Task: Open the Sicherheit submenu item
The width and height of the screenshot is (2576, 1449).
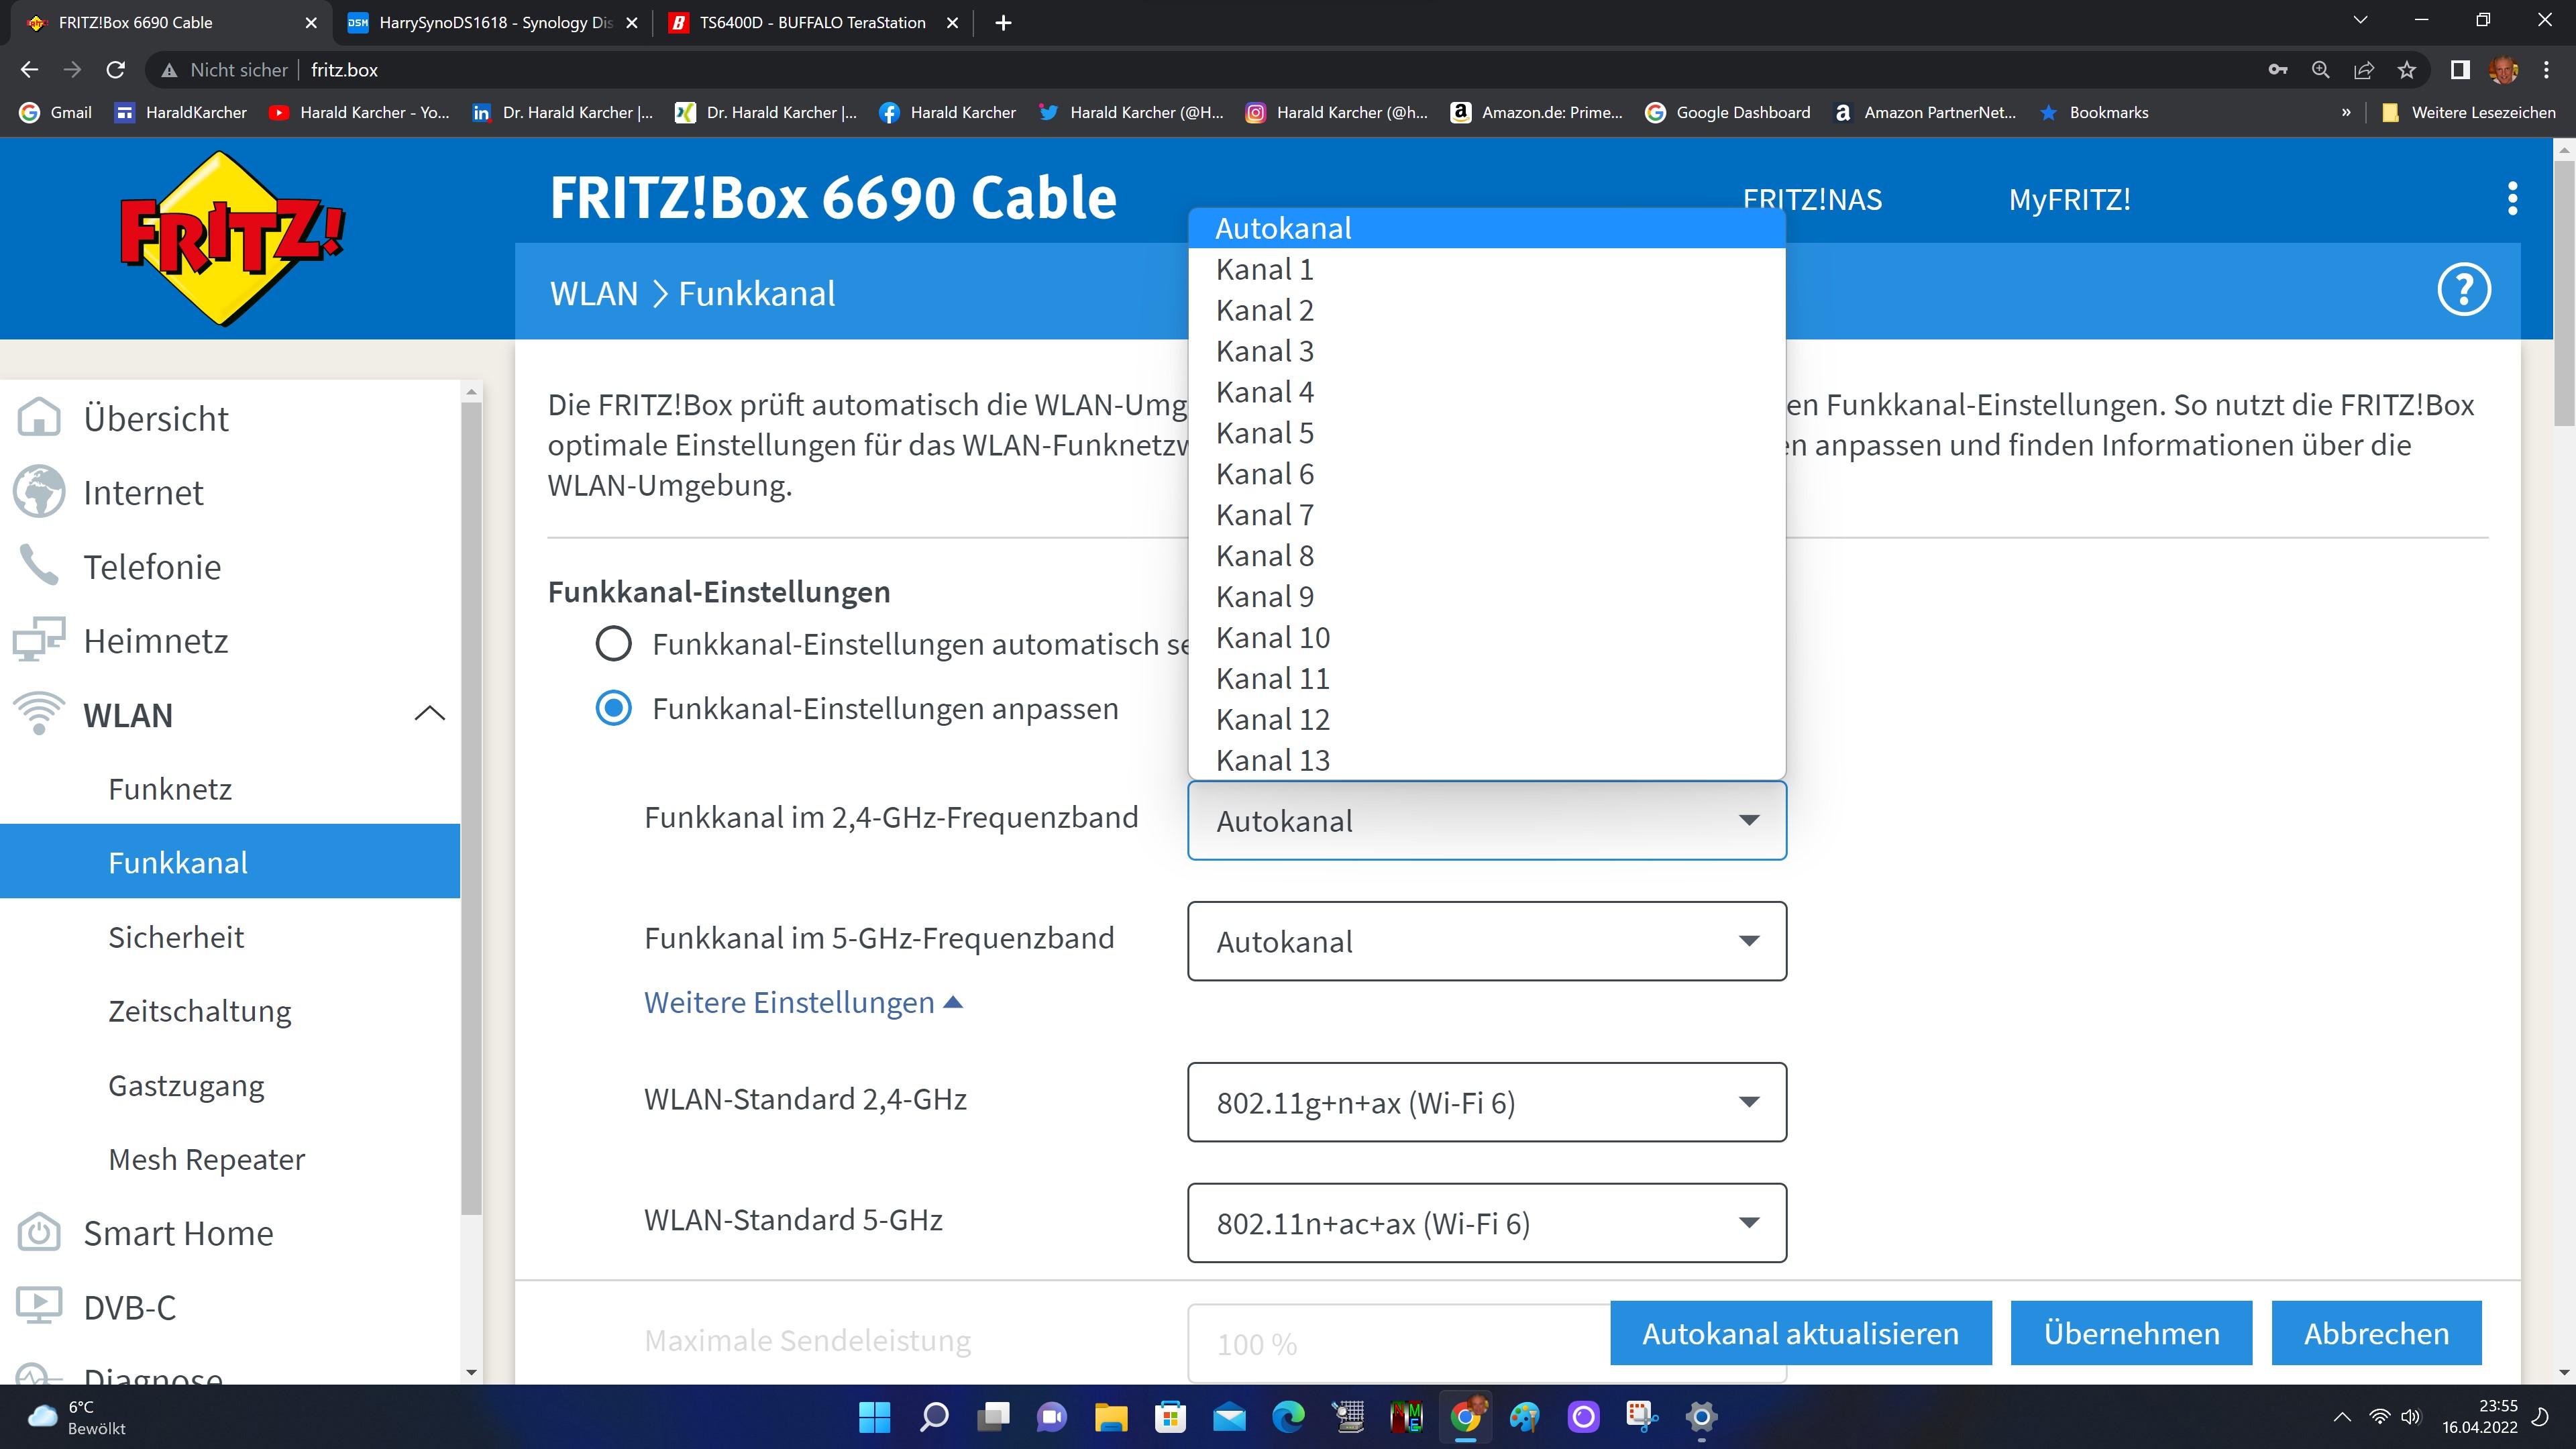Action: (176, 937)
